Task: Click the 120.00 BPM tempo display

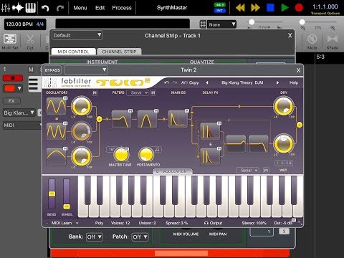Action: (19, 24)
